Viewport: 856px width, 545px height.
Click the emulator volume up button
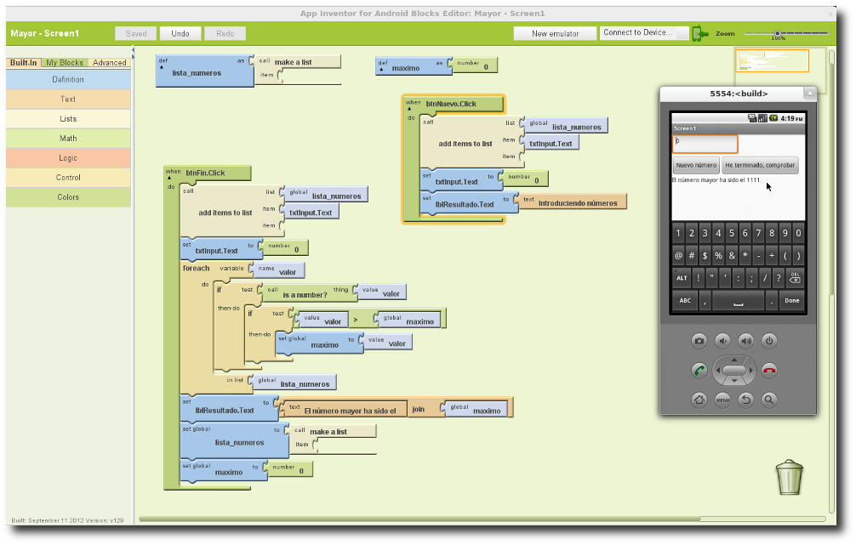point(745,341)
